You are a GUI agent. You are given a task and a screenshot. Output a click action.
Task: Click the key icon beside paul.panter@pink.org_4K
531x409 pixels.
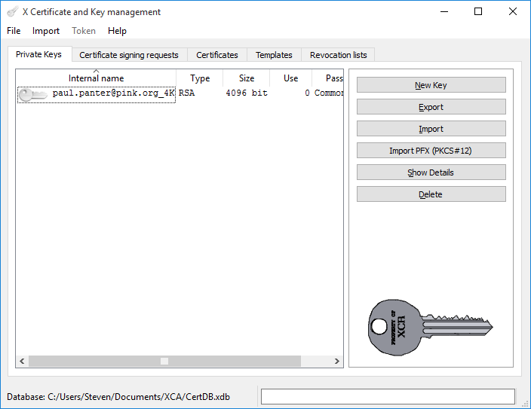(x=32, y=94)
